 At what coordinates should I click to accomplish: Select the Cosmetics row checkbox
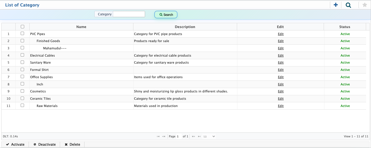pyautogui.click(x=22, y=91)
